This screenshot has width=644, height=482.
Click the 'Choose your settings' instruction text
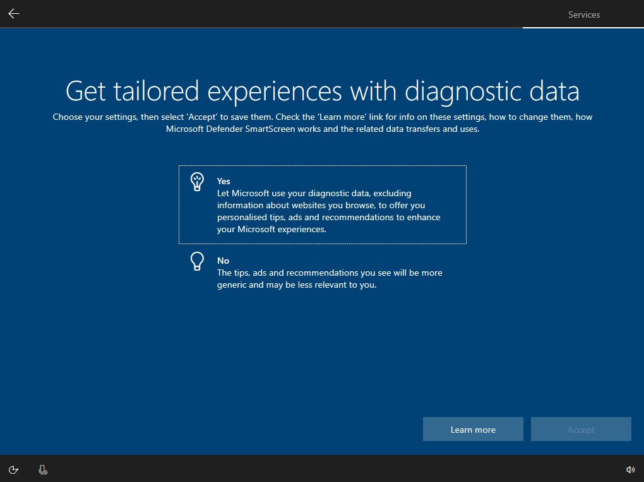coord(323,123)
